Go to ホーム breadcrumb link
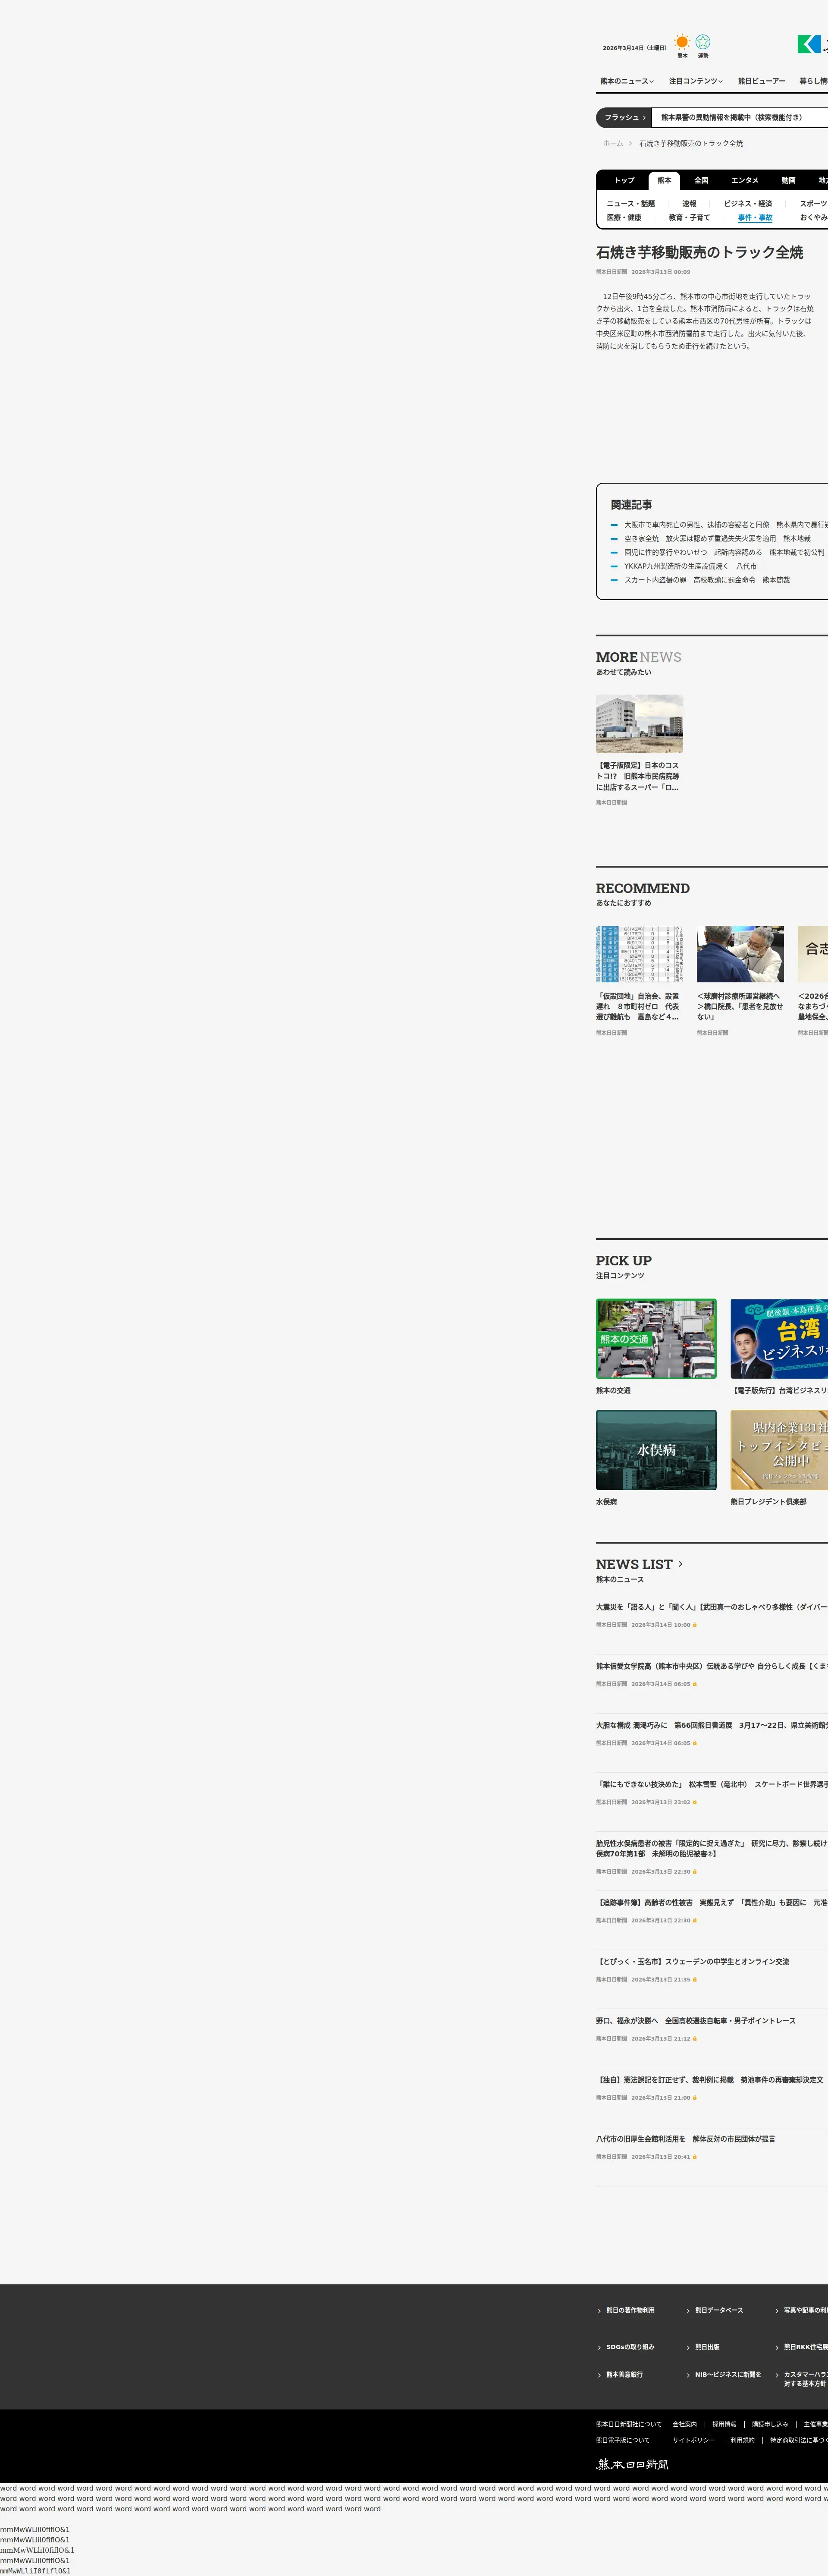Viewport: 828px width, 2576px height. [612, 143]
